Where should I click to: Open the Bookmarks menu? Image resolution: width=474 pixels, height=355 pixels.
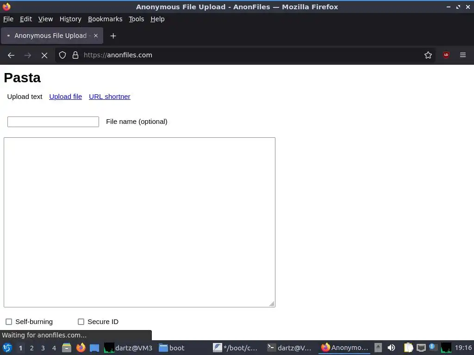(x=105, y=19)
